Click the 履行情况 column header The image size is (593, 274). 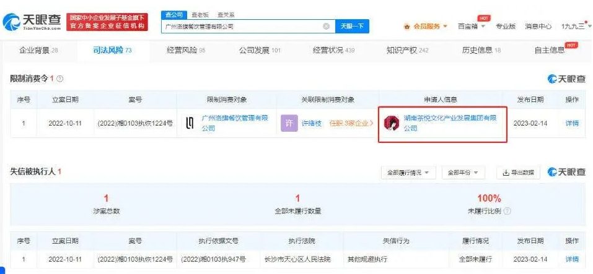point(475,241)
